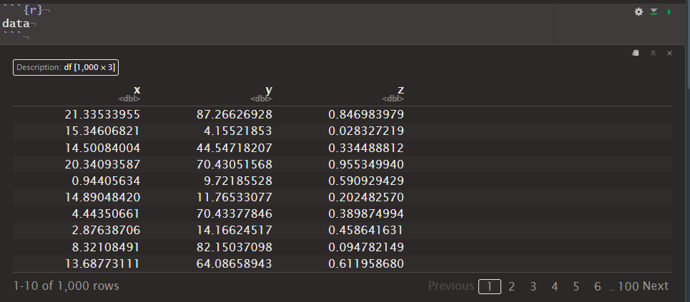Place cursor on the data code line

point(16,24)
